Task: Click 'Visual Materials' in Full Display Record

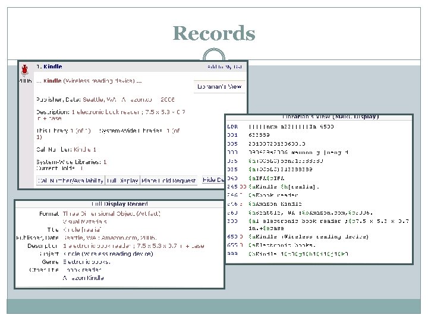Action: pyautogui.click(x=84, y=222)
